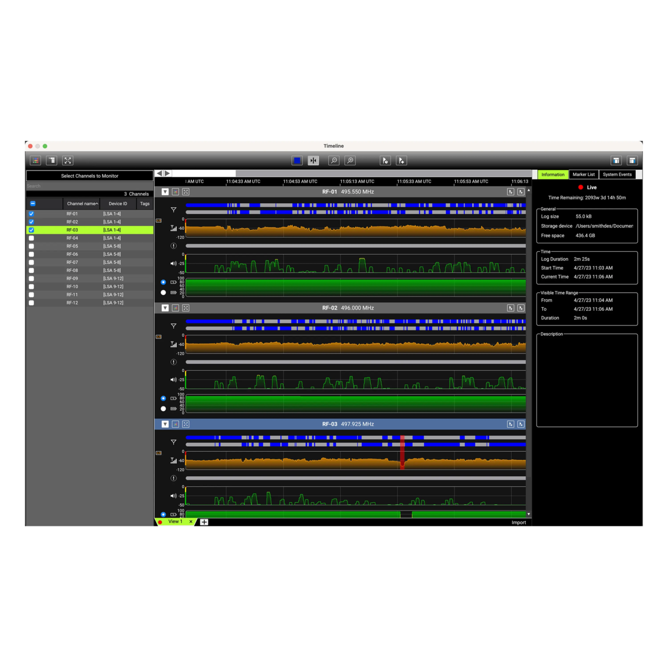The image size is (668, 668).
Task: Select the RF-09 channel row
Action: tap(89, 279)
